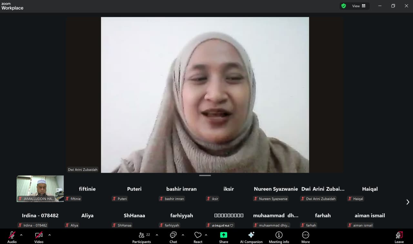
Task: Click muted mic icon beside Nureen Syazwanie
Action: (x=256, y=199)
